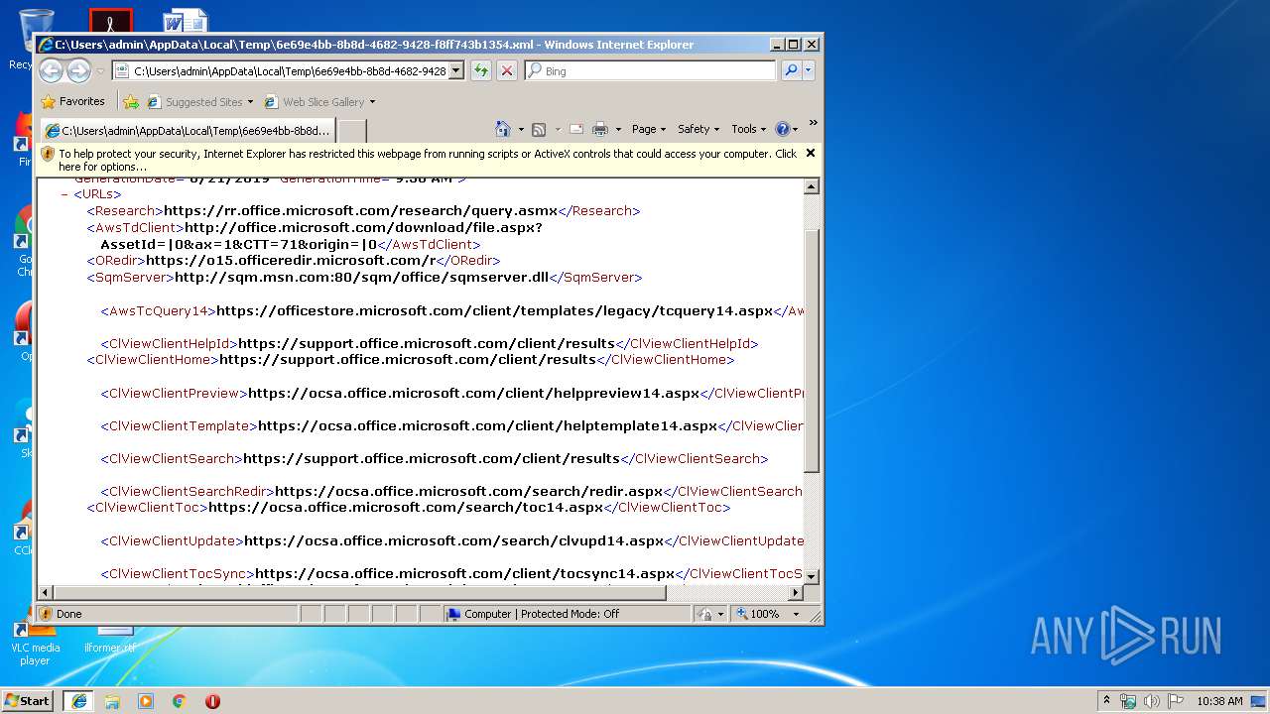Show more command bar items chevron
1270x714 pixels.
(x=813, y=123)
